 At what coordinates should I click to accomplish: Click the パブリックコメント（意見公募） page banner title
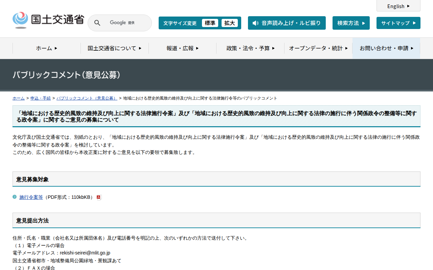pyautogui.click(x=67, y=75)
